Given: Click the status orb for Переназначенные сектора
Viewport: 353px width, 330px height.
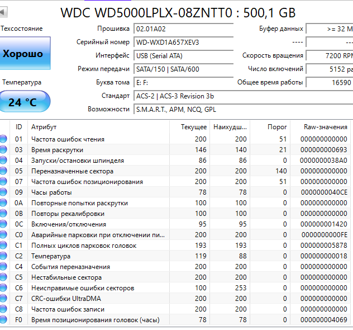Looking at the screenshot, I should coord(4,171).
